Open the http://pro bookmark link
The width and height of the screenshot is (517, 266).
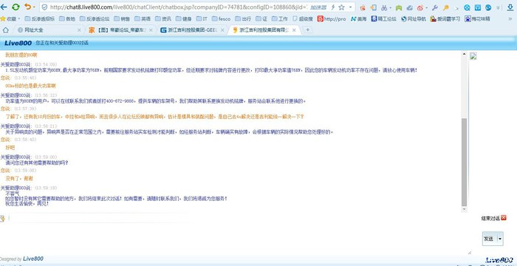[x=332, y=18]
